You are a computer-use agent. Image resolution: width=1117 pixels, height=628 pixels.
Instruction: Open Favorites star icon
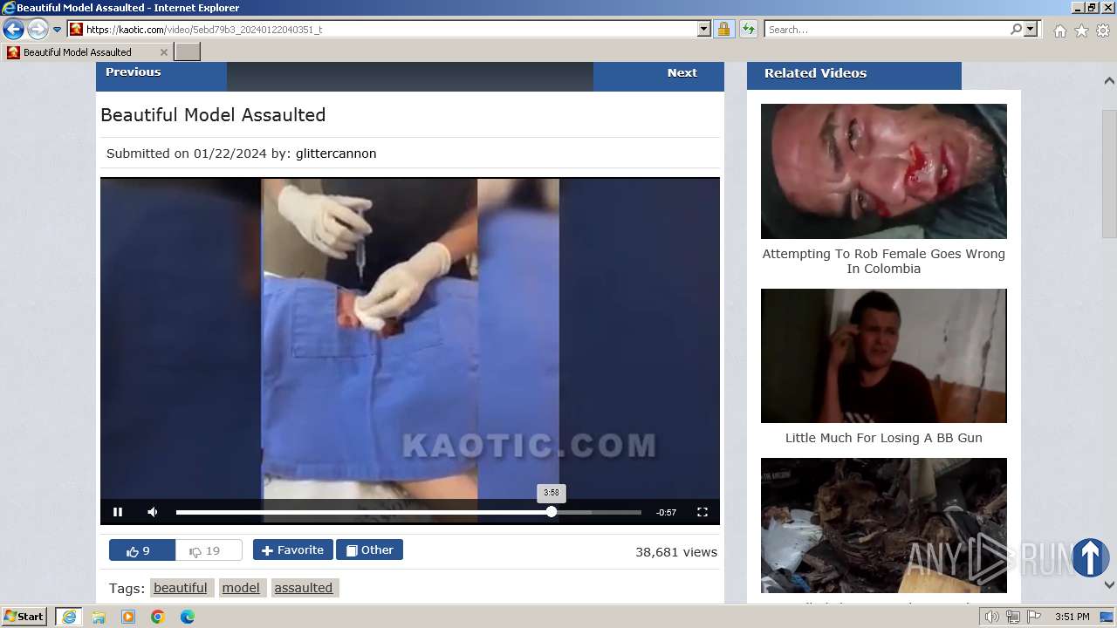pos(1081,31)
